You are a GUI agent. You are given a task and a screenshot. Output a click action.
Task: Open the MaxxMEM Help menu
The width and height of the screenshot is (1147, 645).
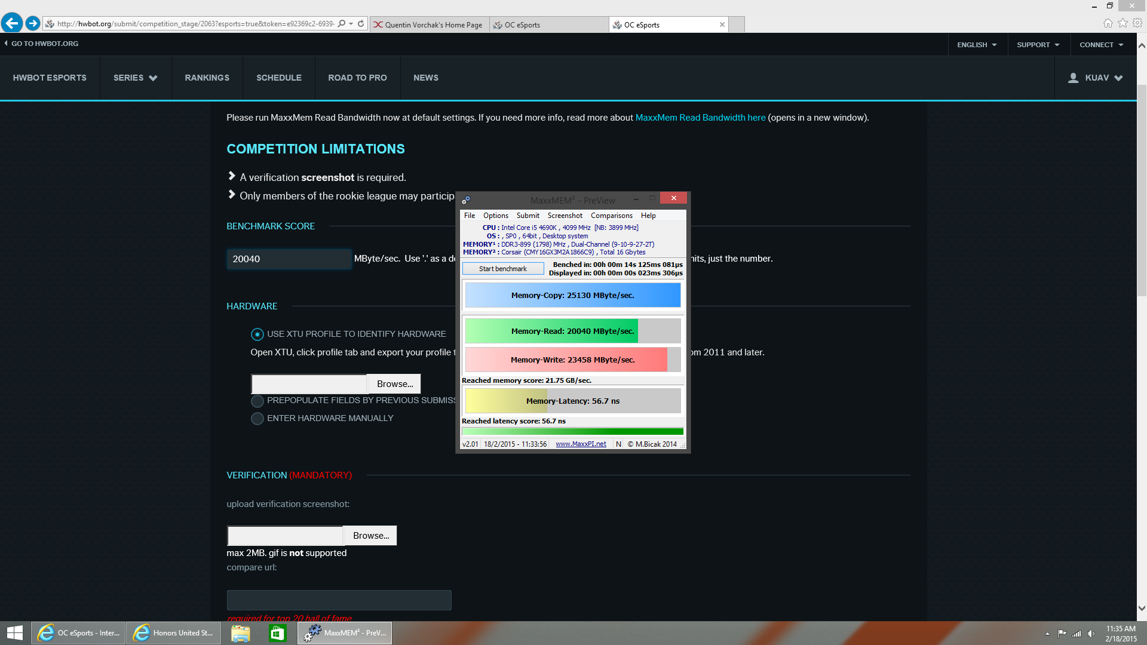point(648,216)
